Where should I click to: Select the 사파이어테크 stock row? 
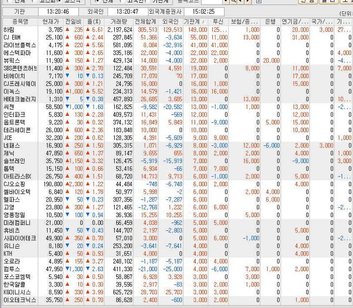(x=178, y=238)
